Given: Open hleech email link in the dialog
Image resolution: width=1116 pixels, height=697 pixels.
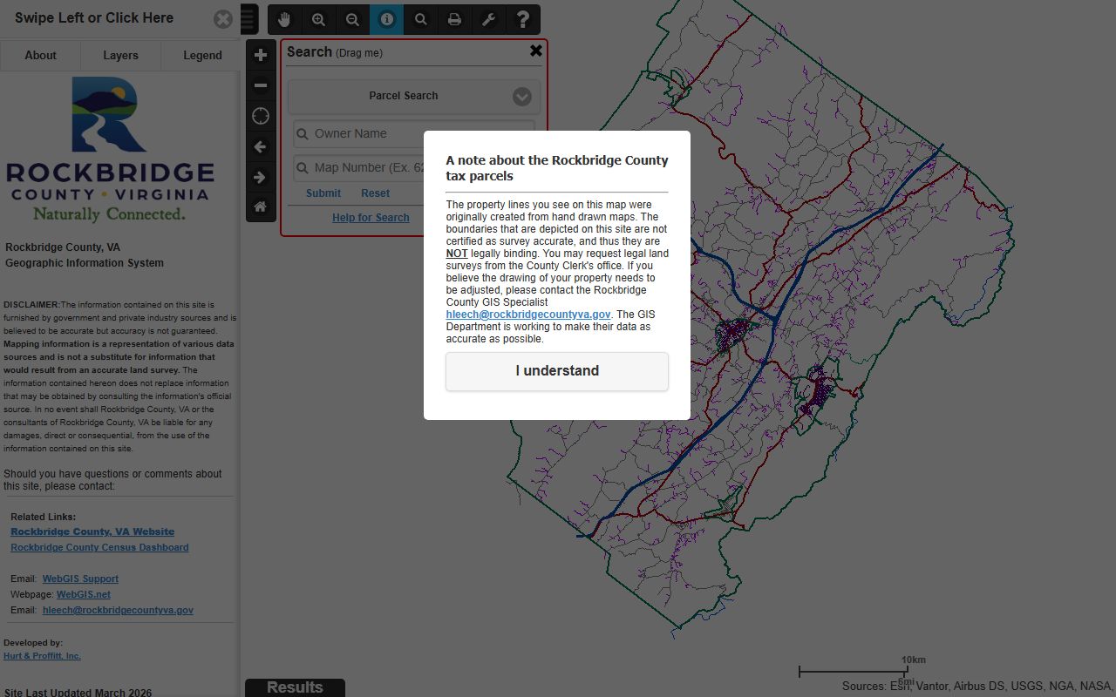Looking at the screenshot, I should 528,315.
